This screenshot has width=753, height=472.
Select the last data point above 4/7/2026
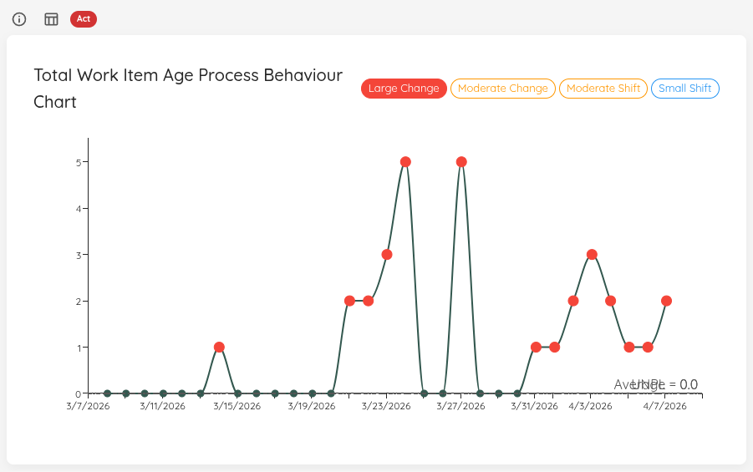(x=666, y=301)
